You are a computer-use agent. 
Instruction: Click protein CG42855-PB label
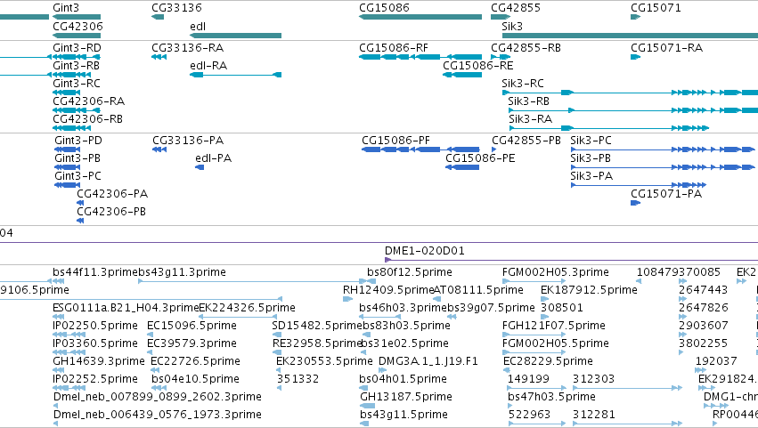pos(526,141)
